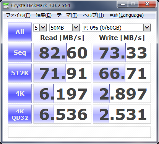Image resolution: width=159 pixels, height=144 pixels.
Task: Click the CrystalDiskMark title bar icon
Action: click(6, 5)
